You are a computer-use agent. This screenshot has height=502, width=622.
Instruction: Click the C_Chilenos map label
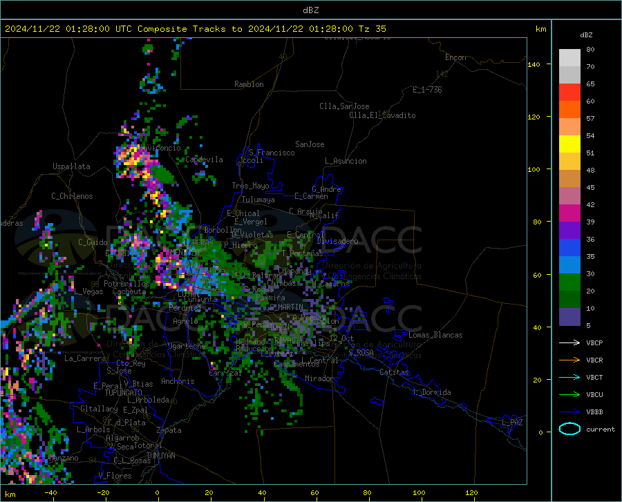[72, 196]
